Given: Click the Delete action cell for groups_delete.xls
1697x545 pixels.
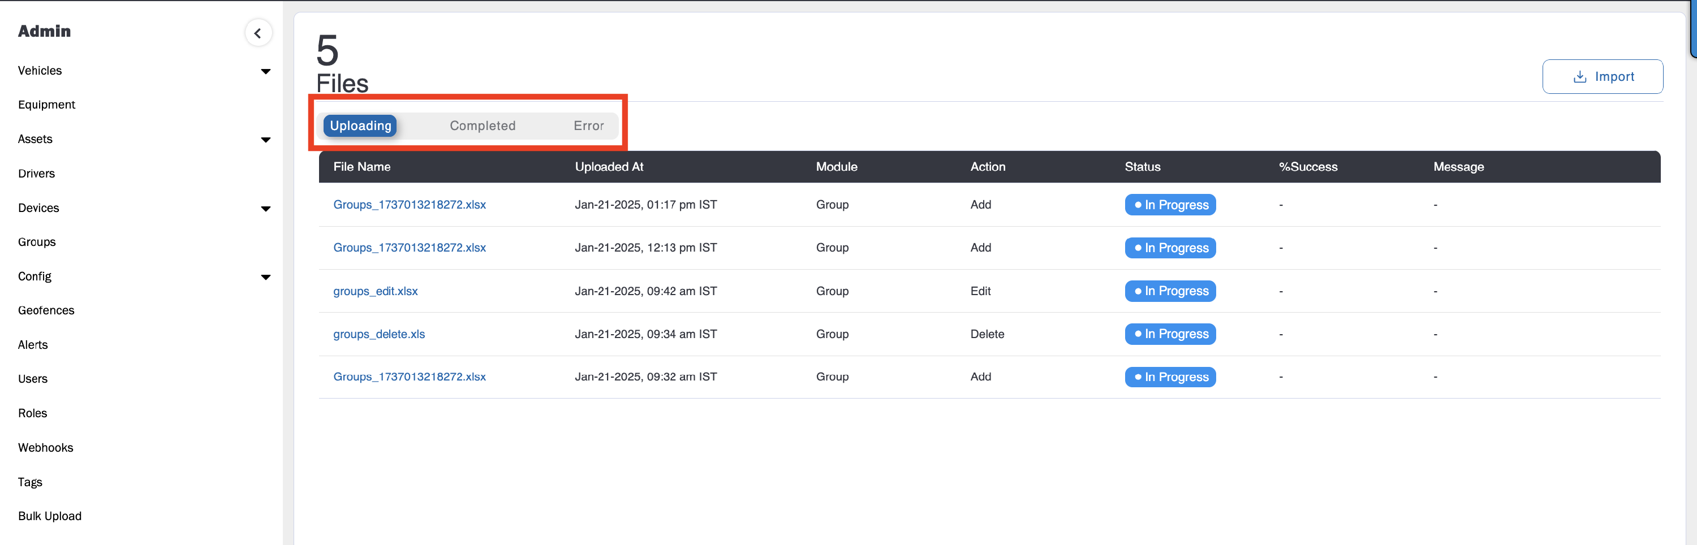Looking at the screenshot, I should pyautogui.click(x=987, y=334).
